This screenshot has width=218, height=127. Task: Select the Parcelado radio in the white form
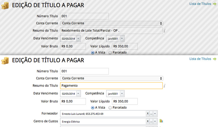coord(110,107)
